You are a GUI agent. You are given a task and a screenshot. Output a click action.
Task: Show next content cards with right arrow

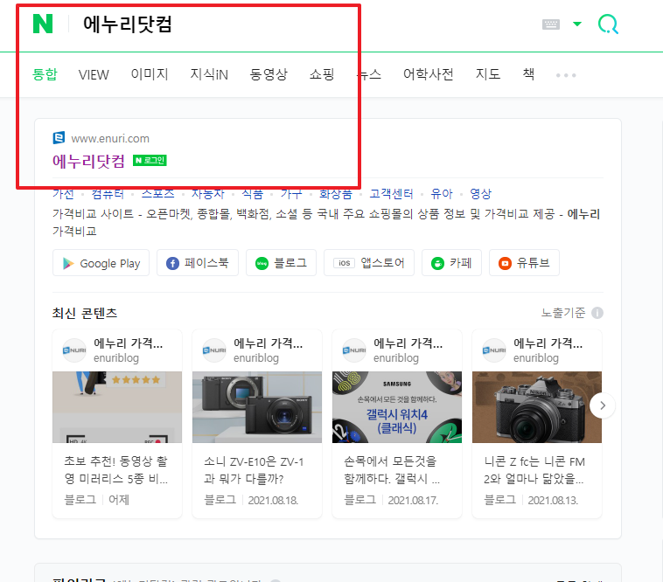(x=603, y=405)
